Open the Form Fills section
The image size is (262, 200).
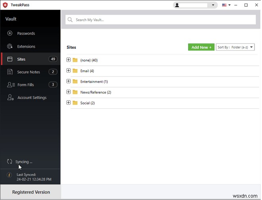30,85
